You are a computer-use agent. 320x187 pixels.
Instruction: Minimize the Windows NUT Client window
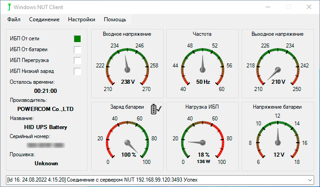click(x=268, y=7)
